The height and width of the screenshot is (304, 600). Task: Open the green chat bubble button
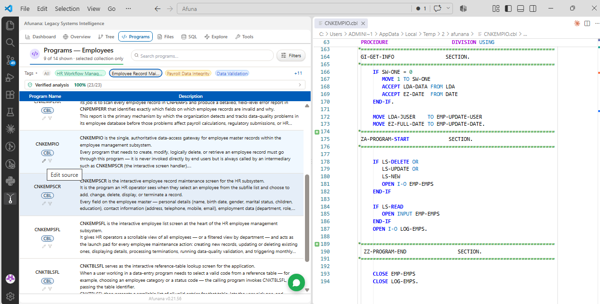(x=296, y=283)
